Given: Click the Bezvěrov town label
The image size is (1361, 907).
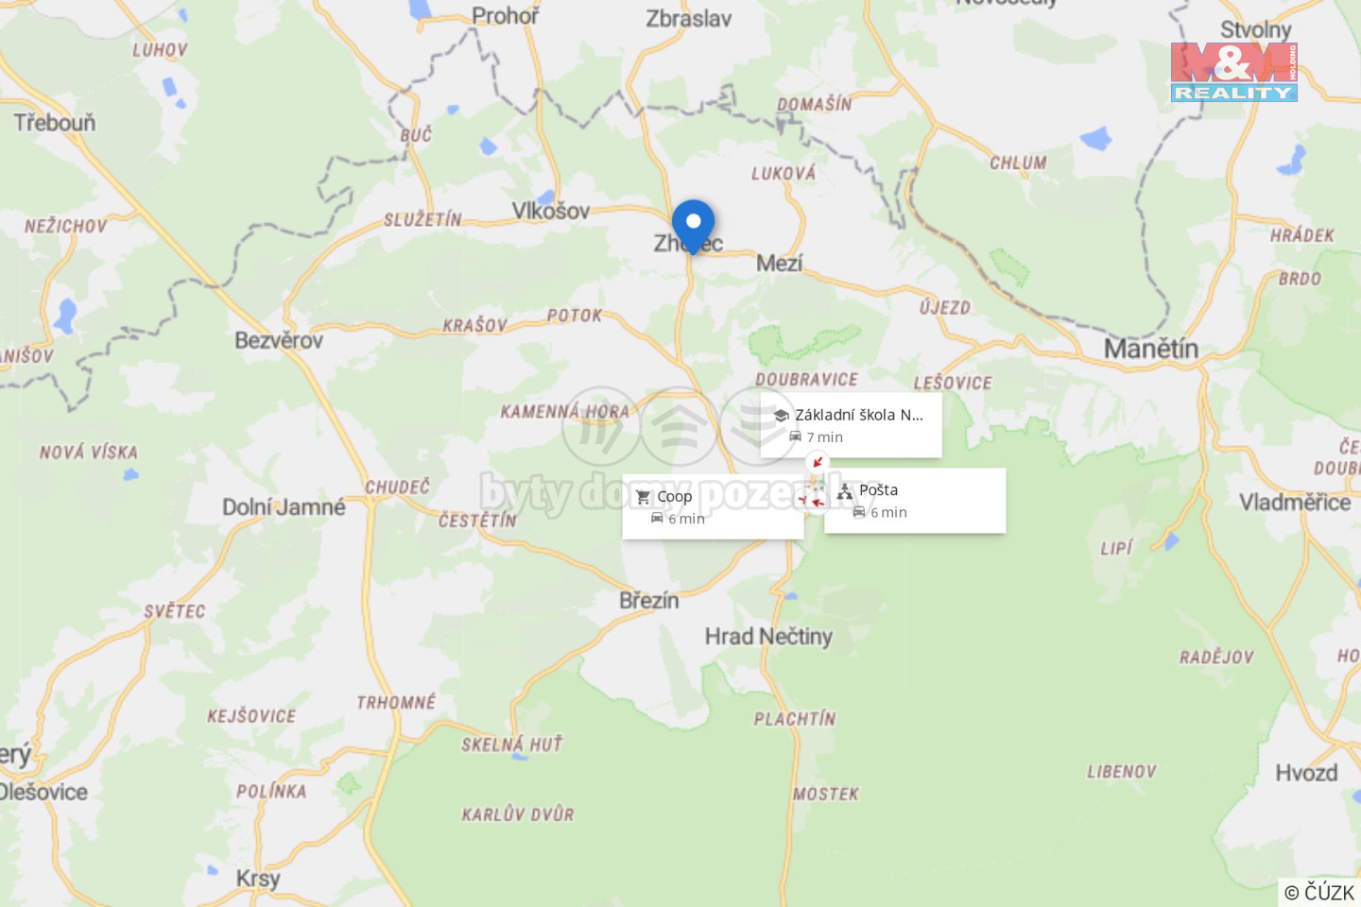Looking at the screenshot, I should point(279,340).
